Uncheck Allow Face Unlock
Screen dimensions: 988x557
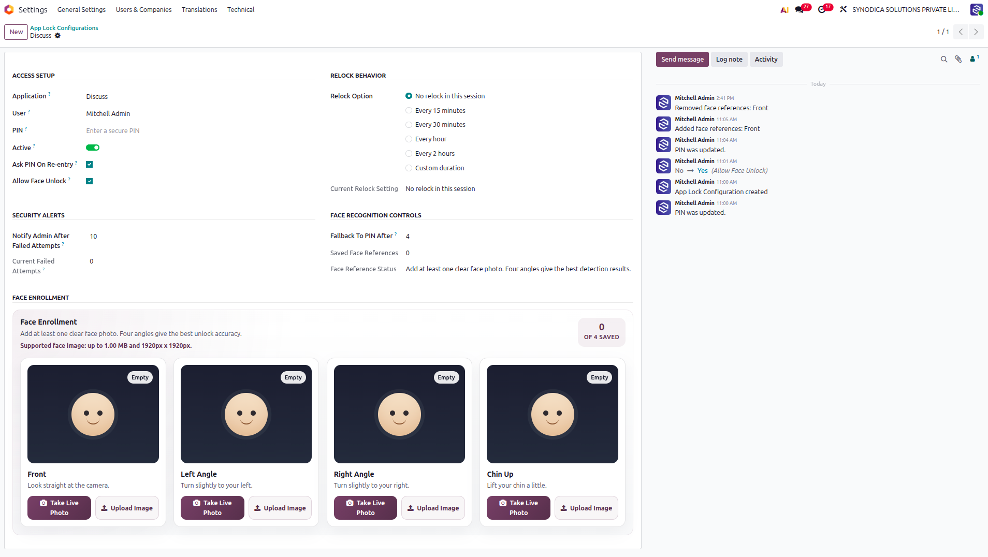[89, 181]
